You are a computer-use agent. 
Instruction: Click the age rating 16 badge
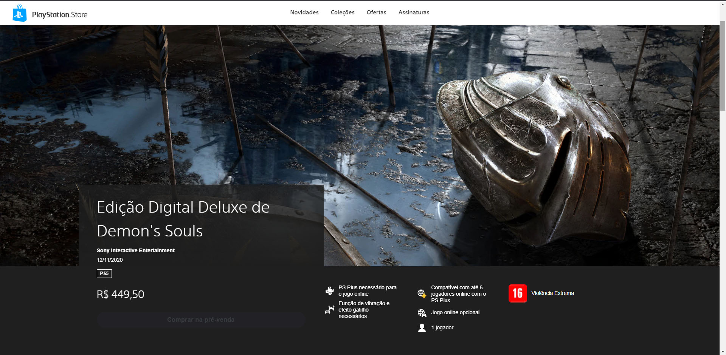[x=518, y=293]
